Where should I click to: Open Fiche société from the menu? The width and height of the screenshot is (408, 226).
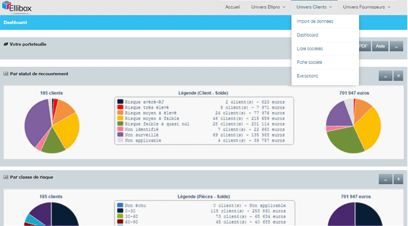click(309, 62)
